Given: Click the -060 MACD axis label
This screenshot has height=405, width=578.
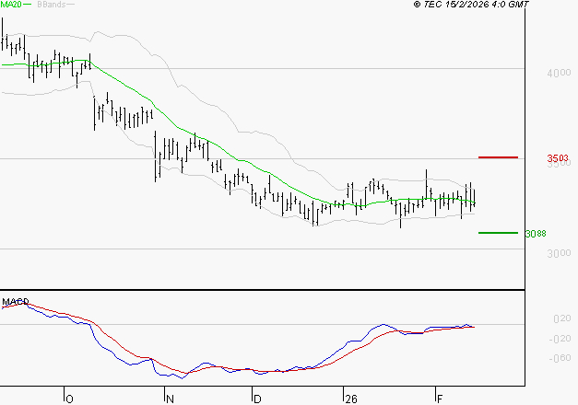Looking at the screenshot, I should tap(560, 358).
